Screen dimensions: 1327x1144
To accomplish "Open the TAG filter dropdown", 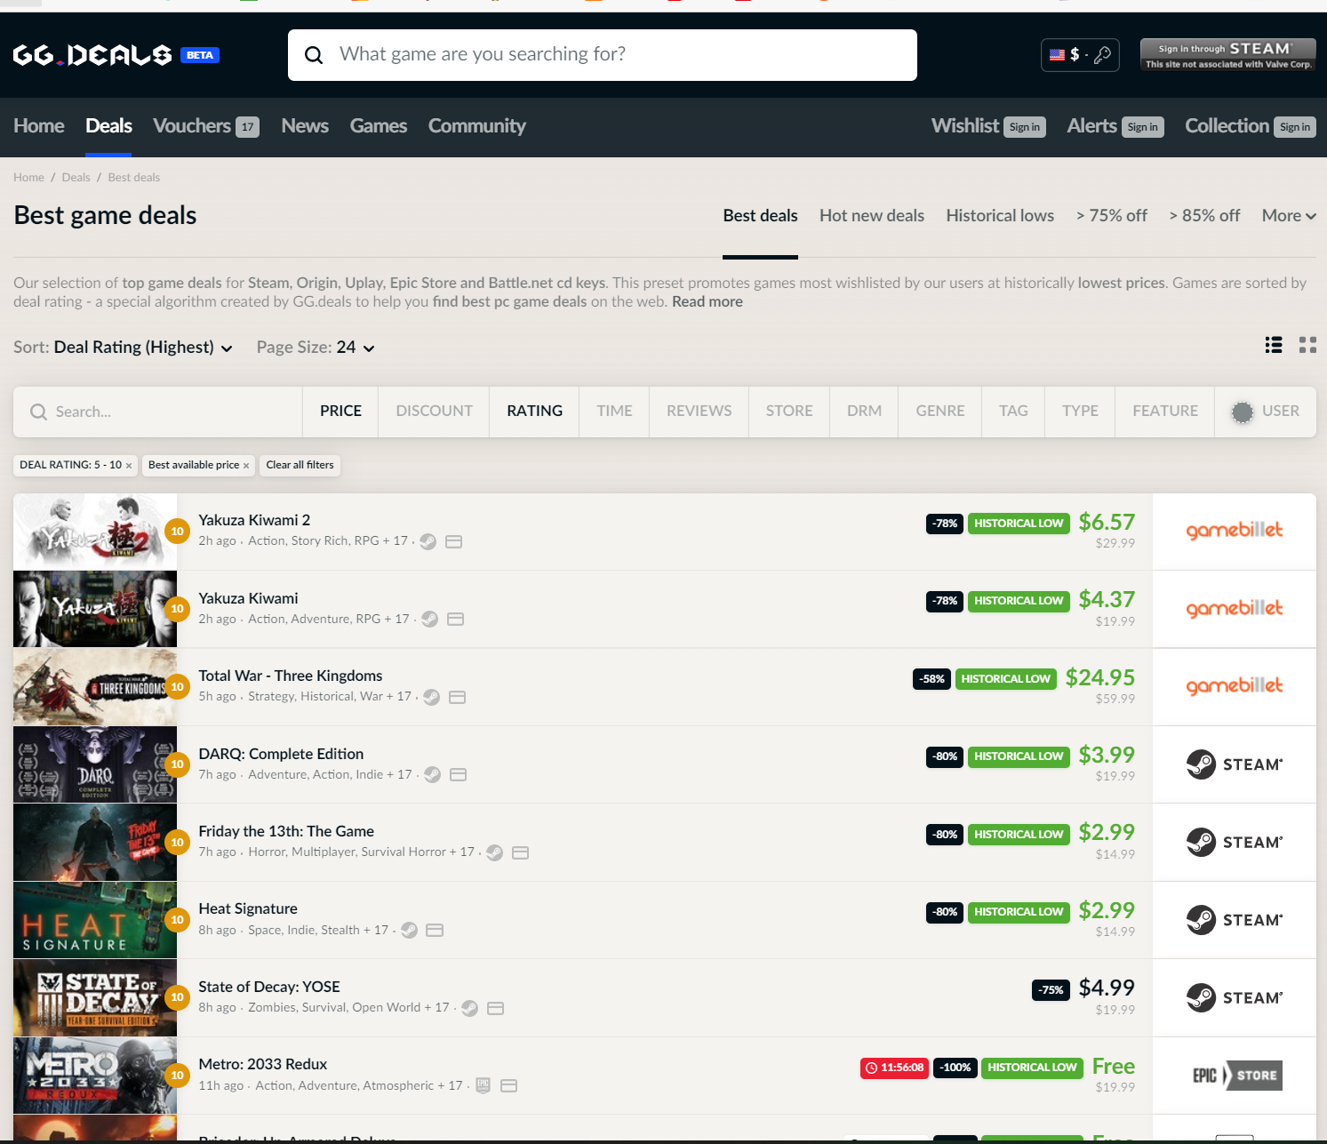I will [1013, 412].
